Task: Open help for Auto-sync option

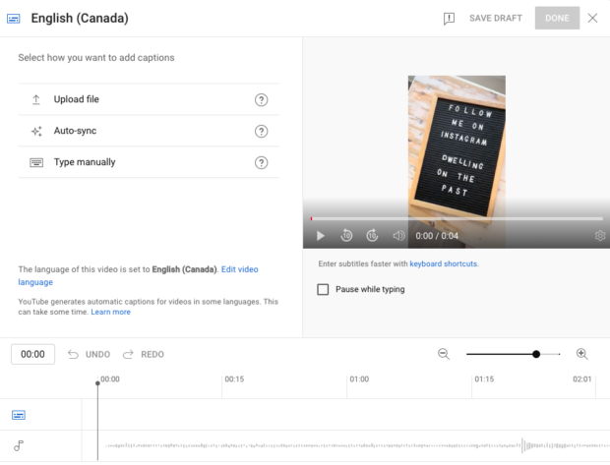Action: click(x=261, y=131)
